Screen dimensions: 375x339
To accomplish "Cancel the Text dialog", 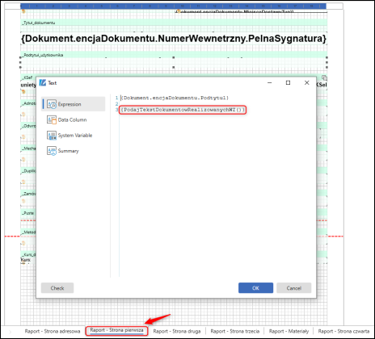I will tap(294, 288).
